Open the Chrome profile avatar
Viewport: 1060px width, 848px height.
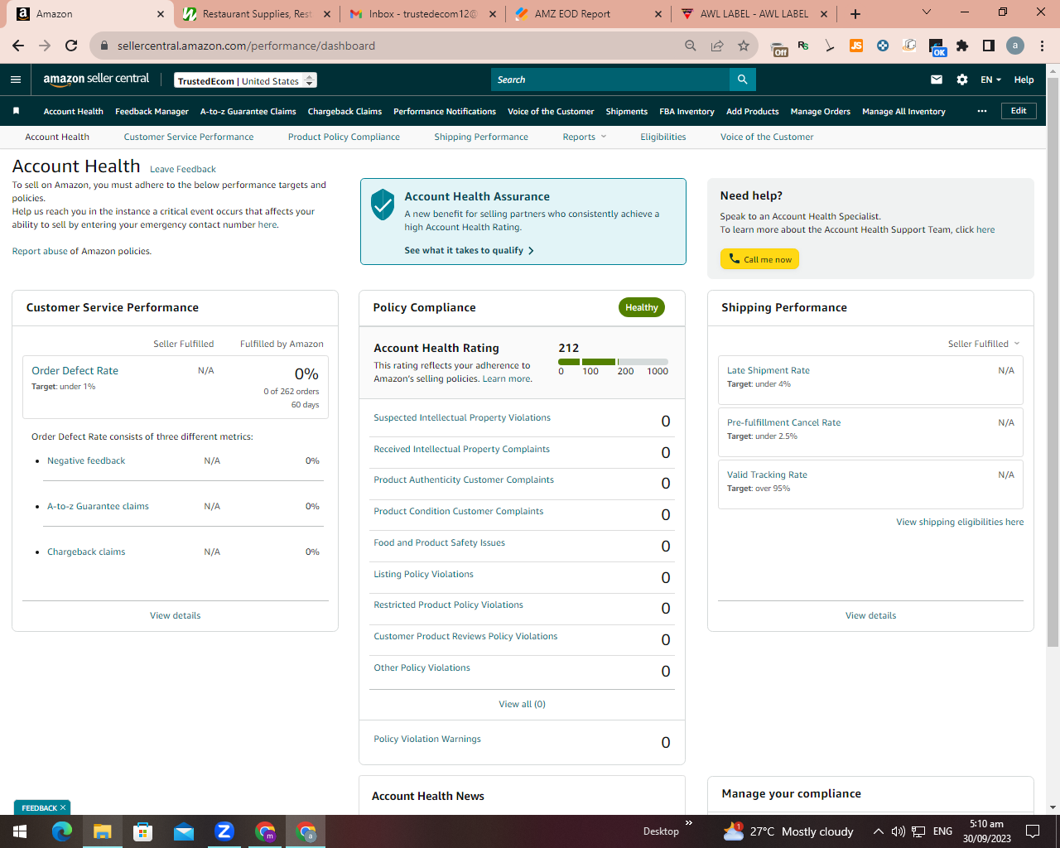point(1015,46)
